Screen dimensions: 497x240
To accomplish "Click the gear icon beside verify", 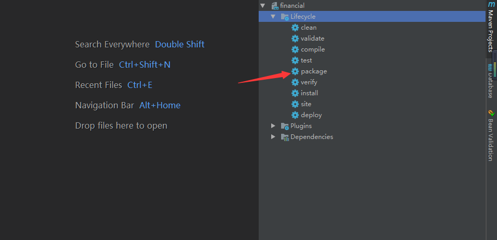I will tap(295, 82).
